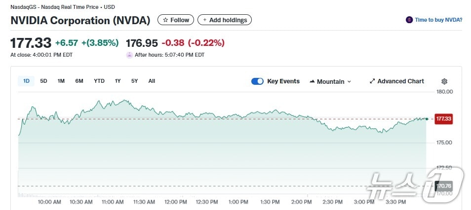Select the 1M chart range
Screen dimensions: 471x210
[x=61, y=81]
